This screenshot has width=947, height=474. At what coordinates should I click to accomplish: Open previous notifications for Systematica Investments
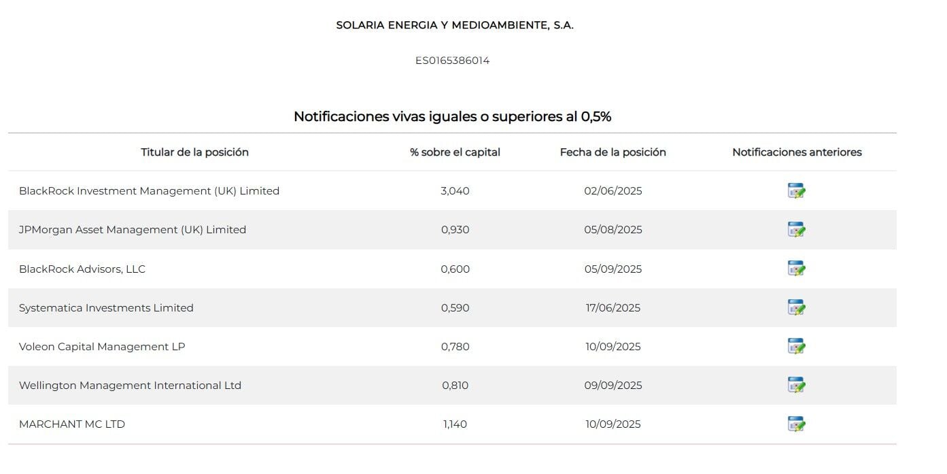tap(796, 307)
